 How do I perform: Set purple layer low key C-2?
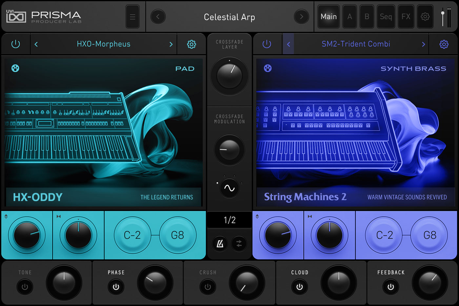[x=384, y=235]
